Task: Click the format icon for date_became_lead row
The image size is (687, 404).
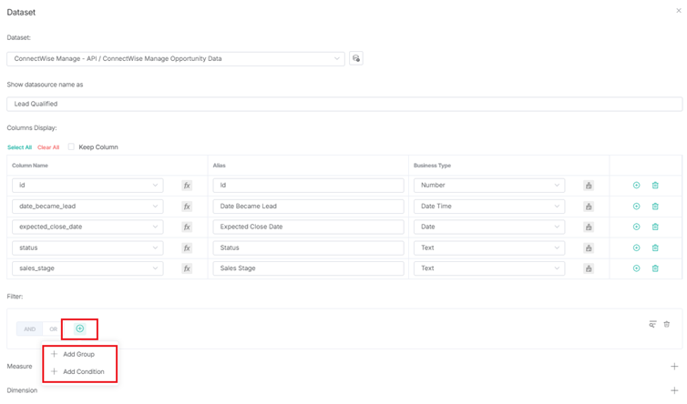Action: [589, 206]
